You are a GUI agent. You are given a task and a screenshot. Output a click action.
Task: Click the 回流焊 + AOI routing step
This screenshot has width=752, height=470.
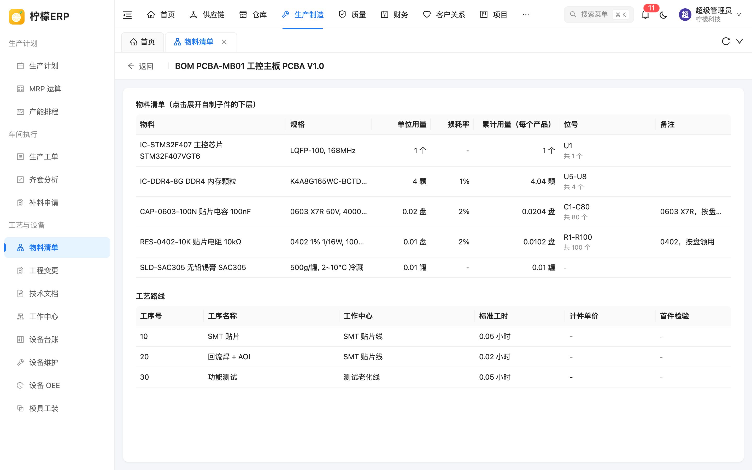pos(433,357)
